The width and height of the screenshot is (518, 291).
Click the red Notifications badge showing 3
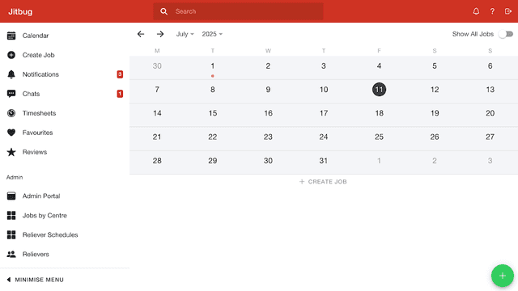point(120,74)
